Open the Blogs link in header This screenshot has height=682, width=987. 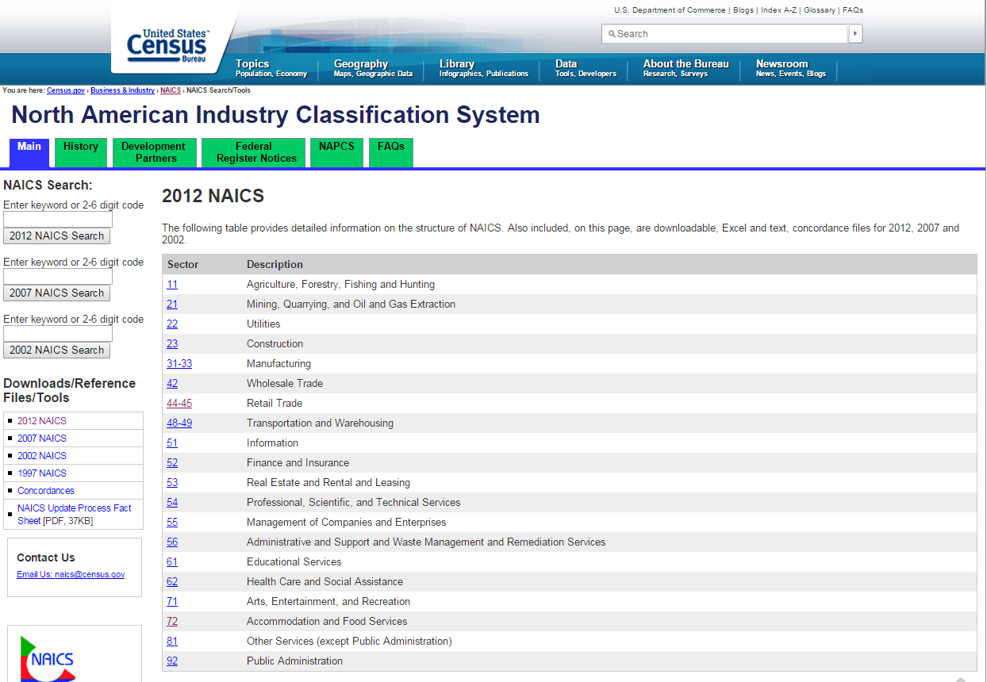pos(743,10)
